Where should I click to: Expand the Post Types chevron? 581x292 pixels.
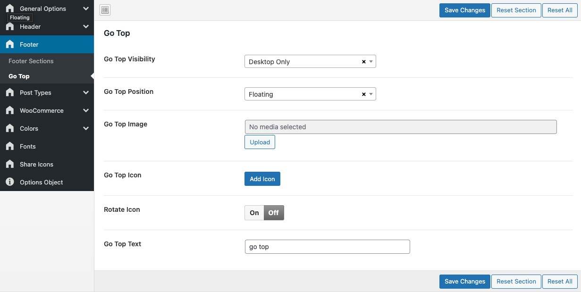tap(86, 92)
